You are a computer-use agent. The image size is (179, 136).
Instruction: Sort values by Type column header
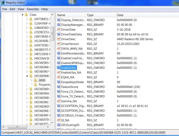pos(101,15)
